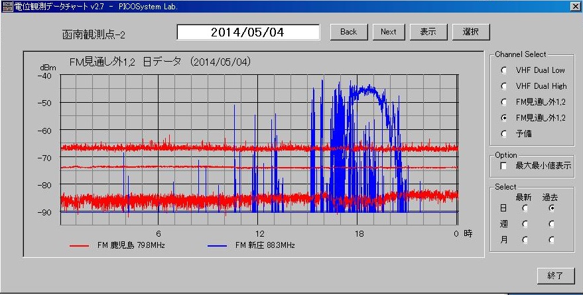
Task: Click the blue FM 新庄 88.3MHz legend entry
Action: pyautogui.click(x=252, y=245)
